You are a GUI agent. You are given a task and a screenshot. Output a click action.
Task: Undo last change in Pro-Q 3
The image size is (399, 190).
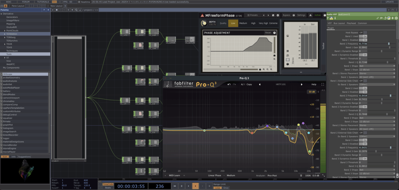(229, 84)
